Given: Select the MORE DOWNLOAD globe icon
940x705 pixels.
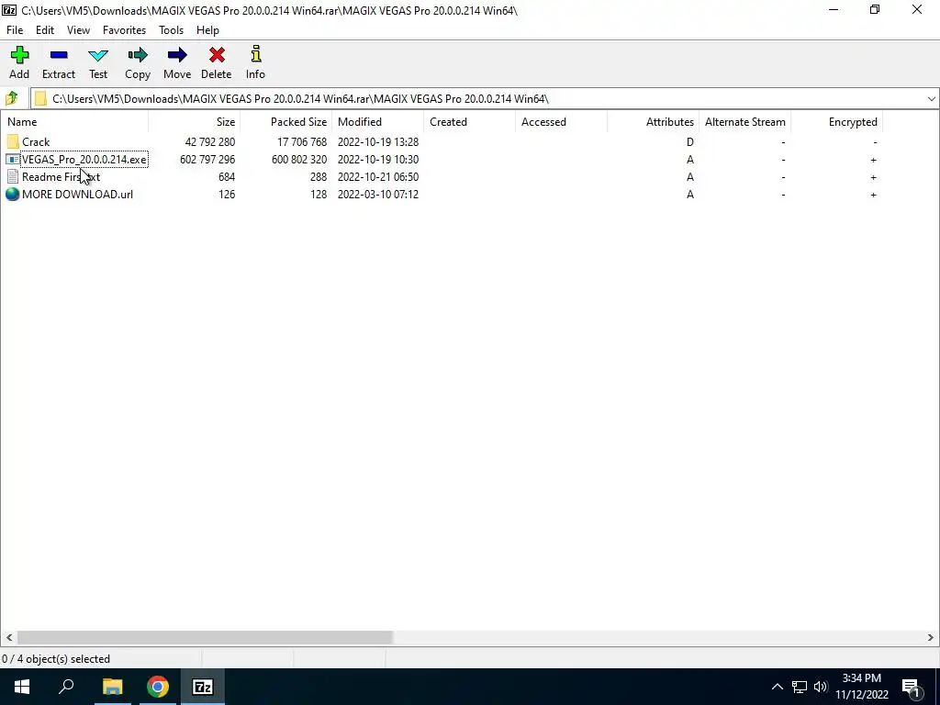Looking at the screenshot, I should tap(13, 195).
